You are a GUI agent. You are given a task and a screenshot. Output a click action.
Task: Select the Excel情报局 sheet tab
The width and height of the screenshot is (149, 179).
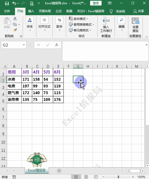click(x=37, y=170)
